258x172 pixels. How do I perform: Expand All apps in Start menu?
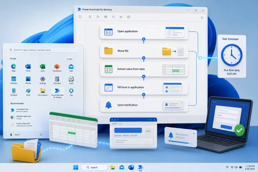71,59
